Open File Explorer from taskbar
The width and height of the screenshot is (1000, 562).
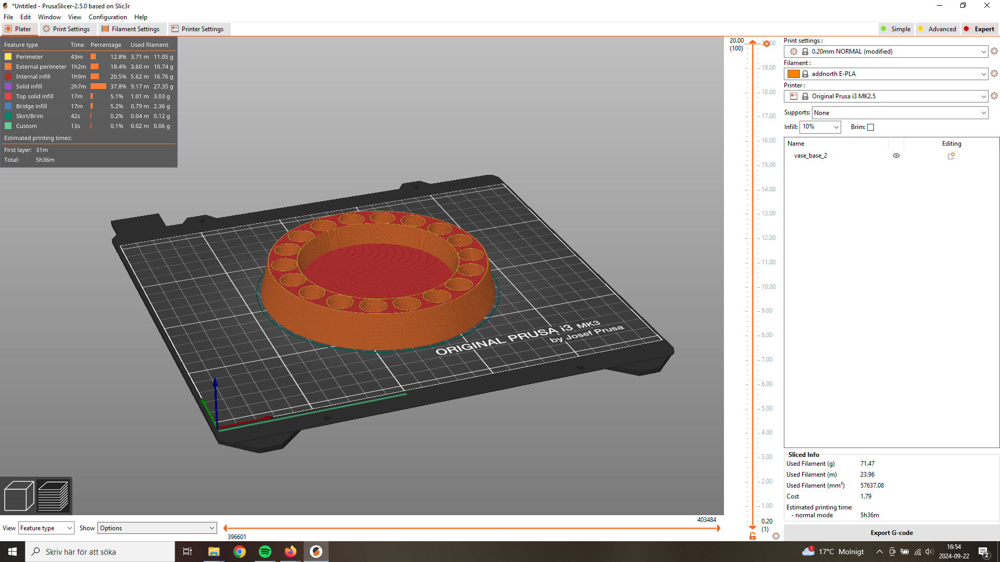point(214,552)
